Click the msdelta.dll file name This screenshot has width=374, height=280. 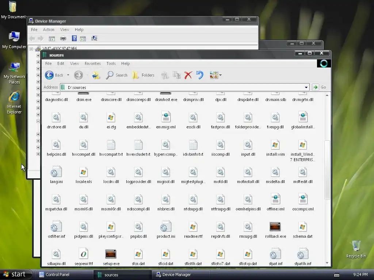(x=275, y=182)
